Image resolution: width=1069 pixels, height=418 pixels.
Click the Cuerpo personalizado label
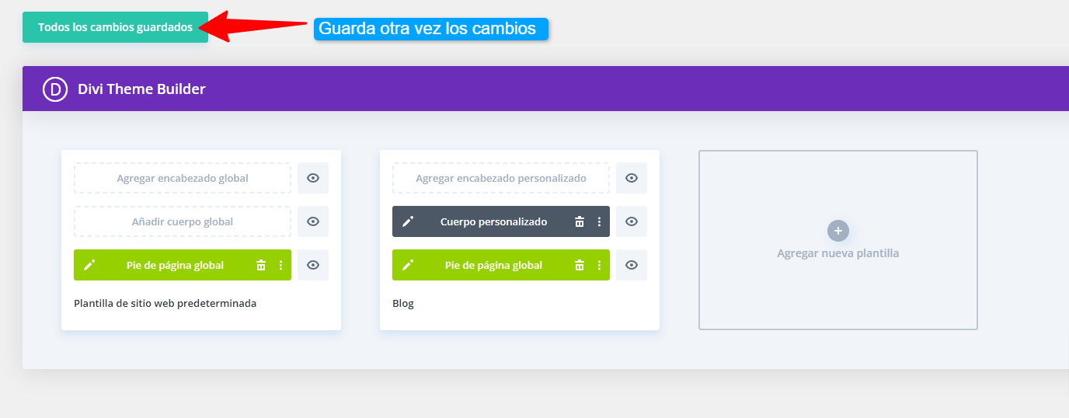(x=493, y=221)
